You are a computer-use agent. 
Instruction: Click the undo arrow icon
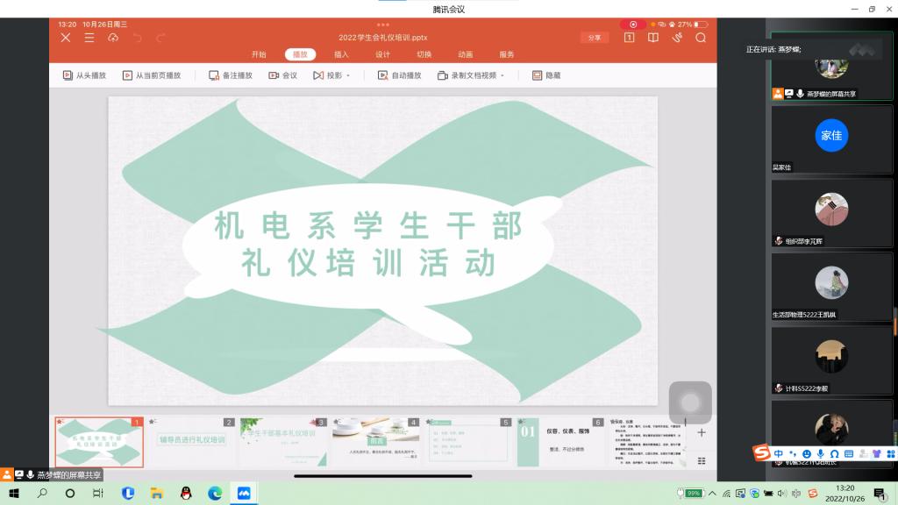(x=137, y=38)
